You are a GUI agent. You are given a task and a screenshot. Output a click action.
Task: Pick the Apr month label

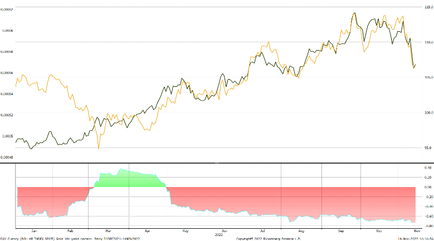tap(147, 231)
